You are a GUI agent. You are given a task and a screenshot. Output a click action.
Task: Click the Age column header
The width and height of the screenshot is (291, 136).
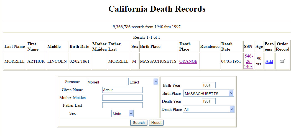259,46
